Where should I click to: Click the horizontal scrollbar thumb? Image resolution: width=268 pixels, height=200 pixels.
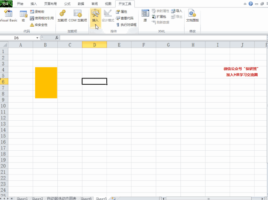tap(209, 199)
